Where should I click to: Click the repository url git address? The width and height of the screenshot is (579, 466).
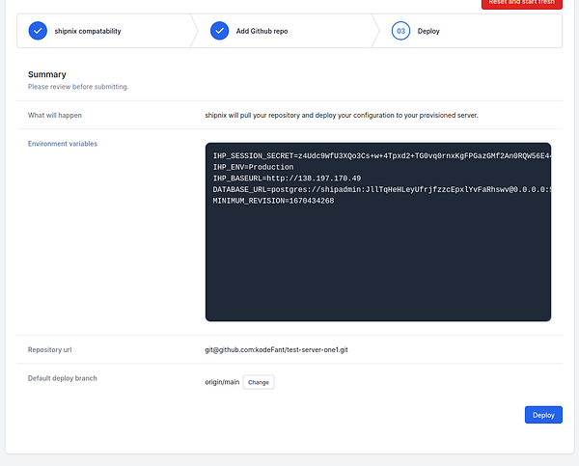click(276, 349)
